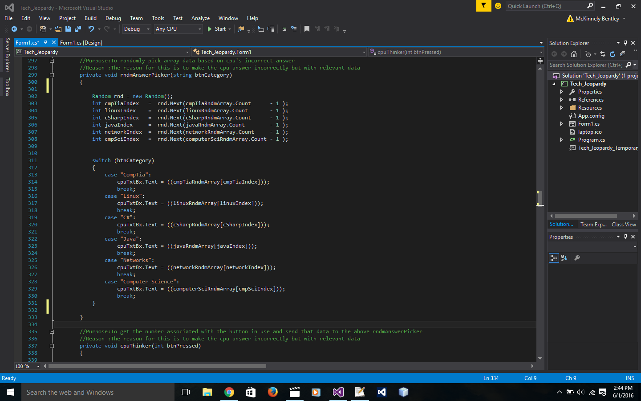Click the Solution Explorer Home icon
Screen dimensions: 641x401
point(574,54)
